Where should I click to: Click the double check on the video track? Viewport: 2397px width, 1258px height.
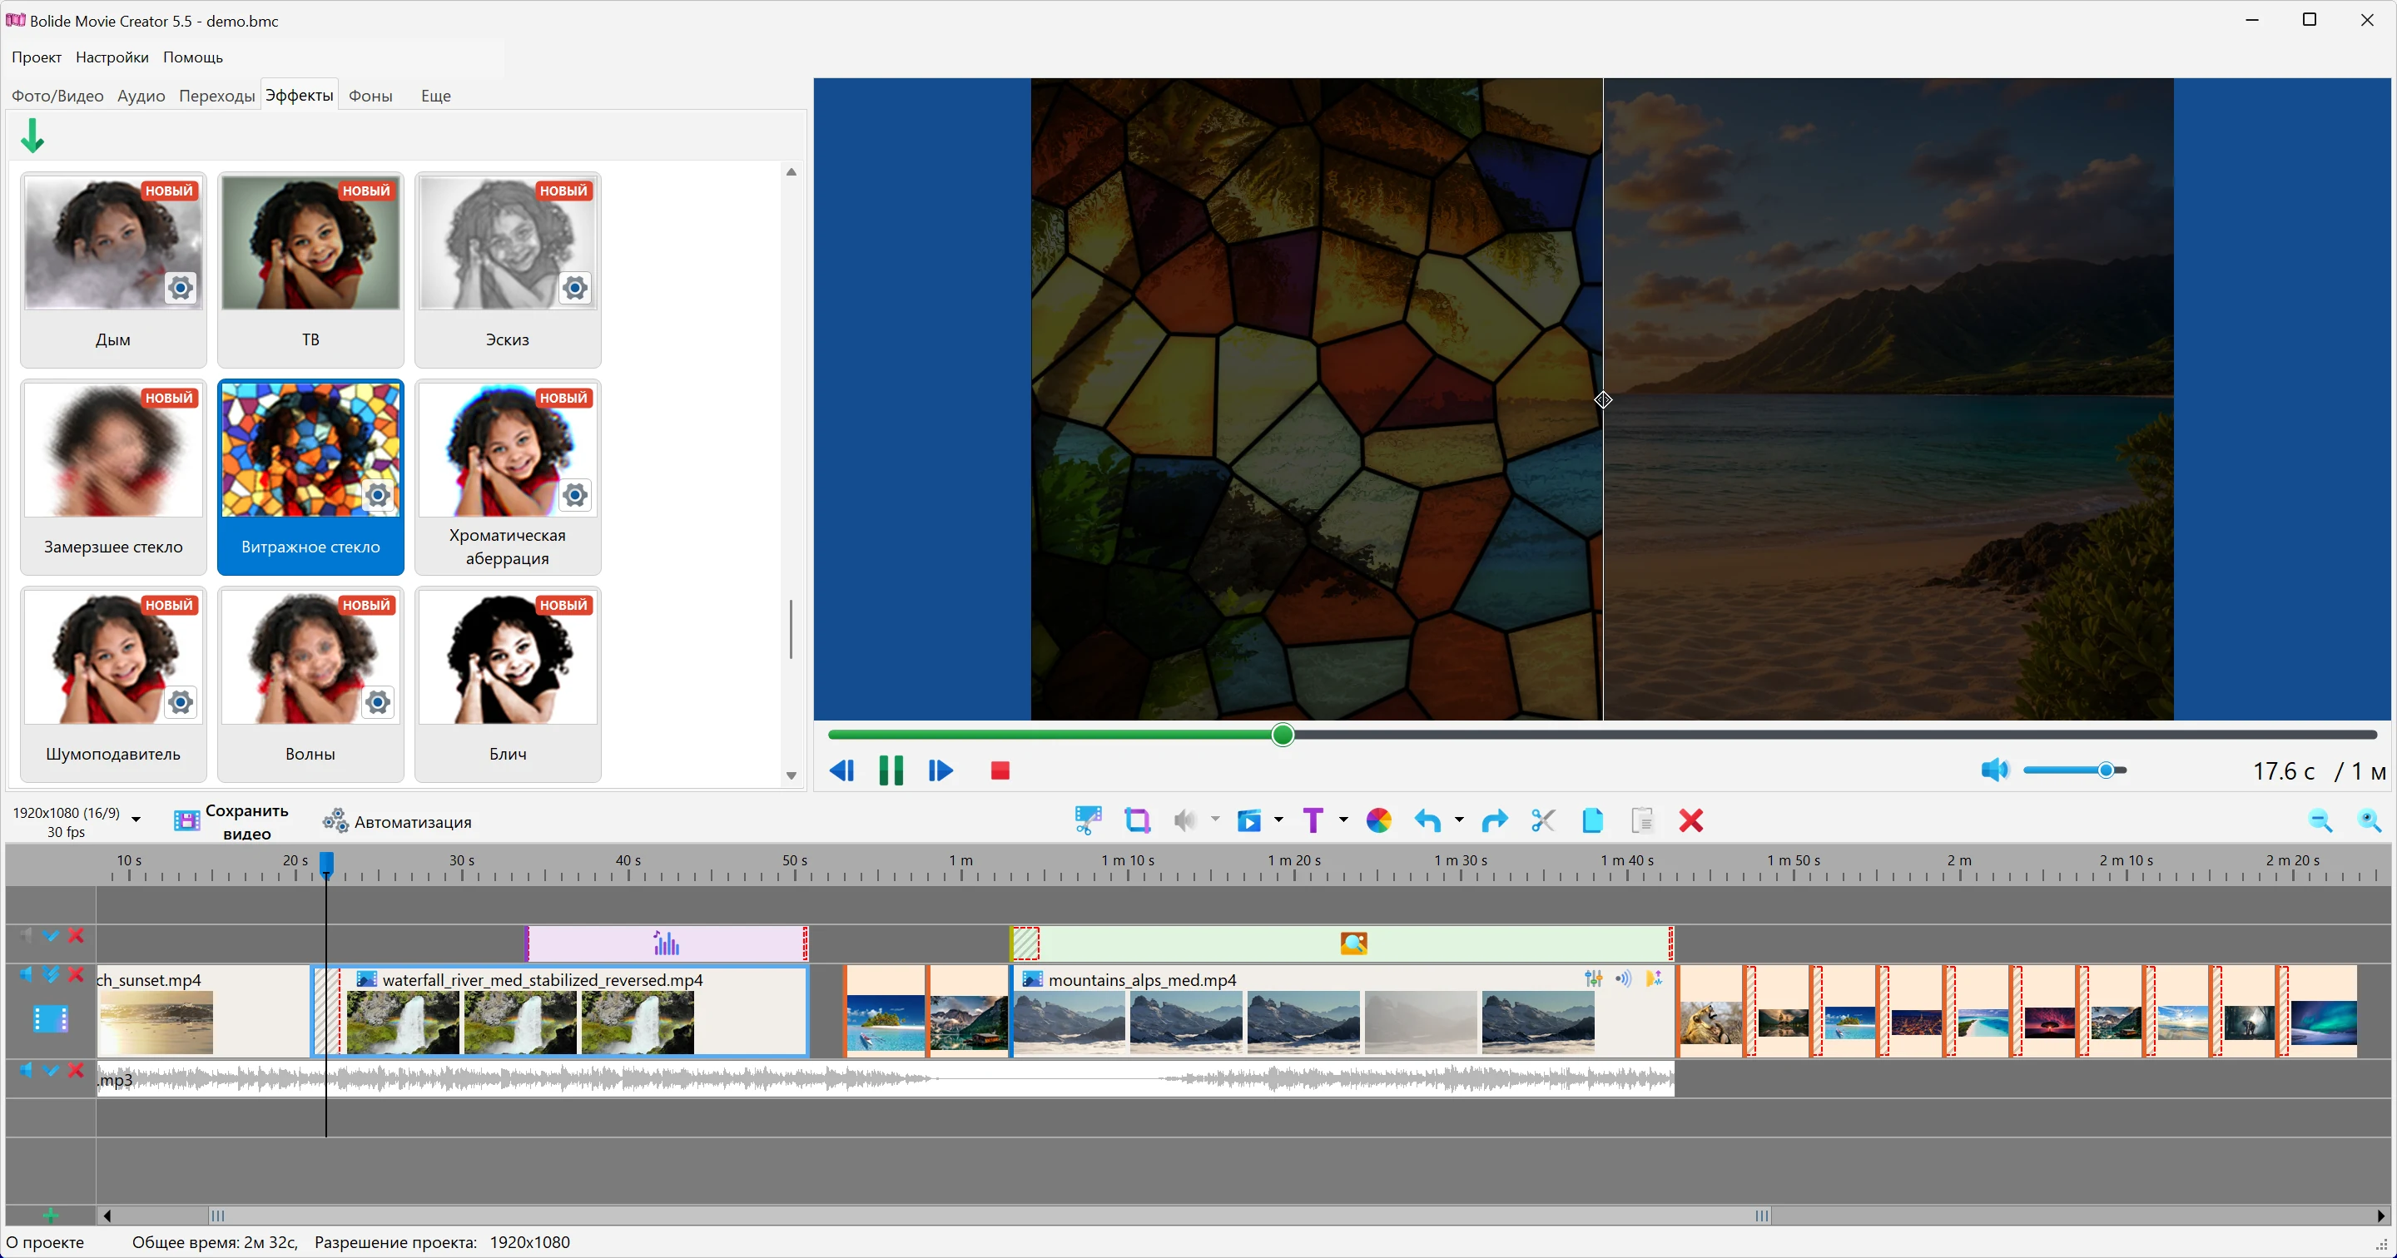point(51,974)
